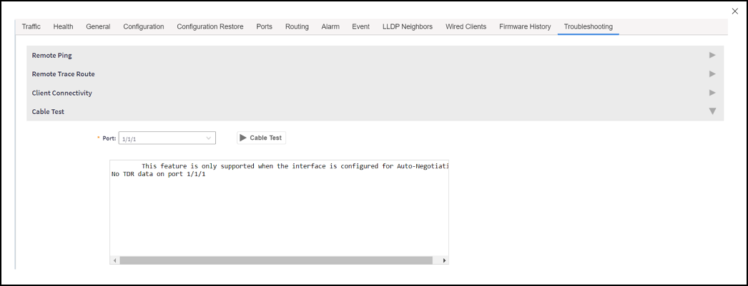Select the Routing tab
Screen dimensions: 748x286
click(x=297, y=26)
